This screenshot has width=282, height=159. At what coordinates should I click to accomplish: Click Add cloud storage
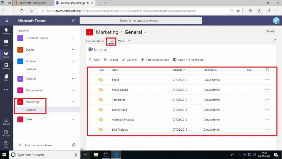pos(155,60)
